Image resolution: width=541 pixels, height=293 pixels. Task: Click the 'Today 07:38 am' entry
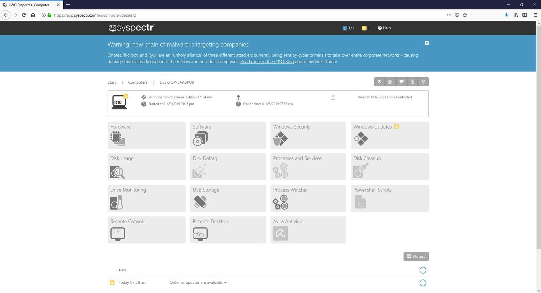tap(132, 283)
